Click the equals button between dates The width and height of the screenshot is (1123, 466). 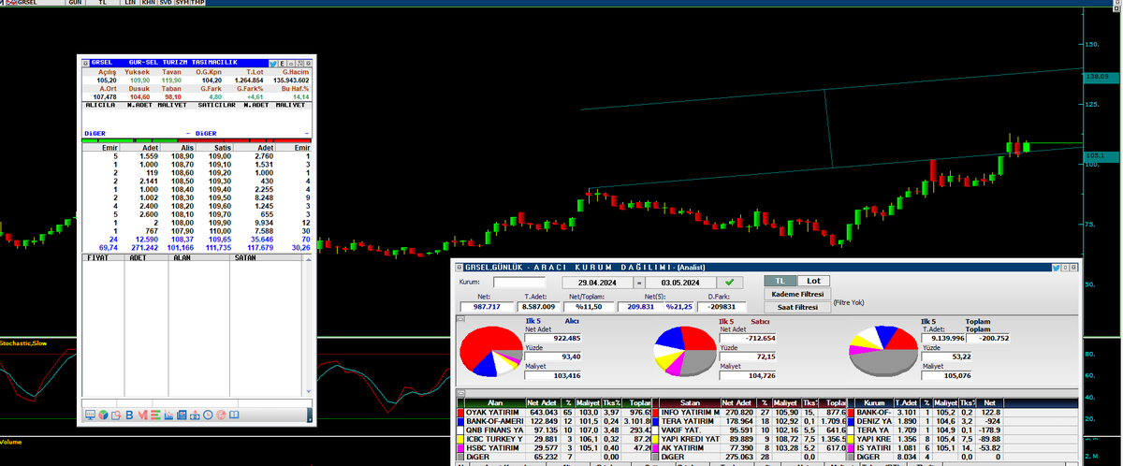639,282
